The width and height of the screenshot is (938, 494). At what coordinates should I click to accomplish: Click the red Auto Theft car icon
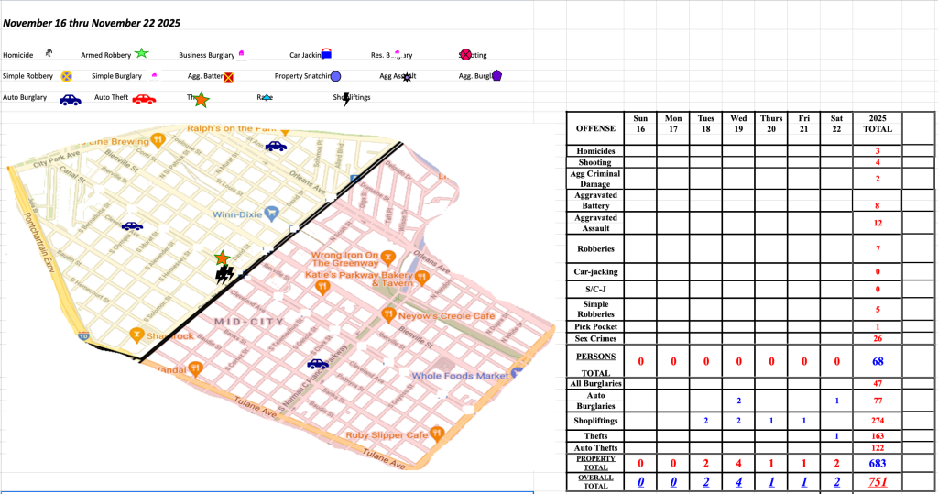click(x=144, y=98)
